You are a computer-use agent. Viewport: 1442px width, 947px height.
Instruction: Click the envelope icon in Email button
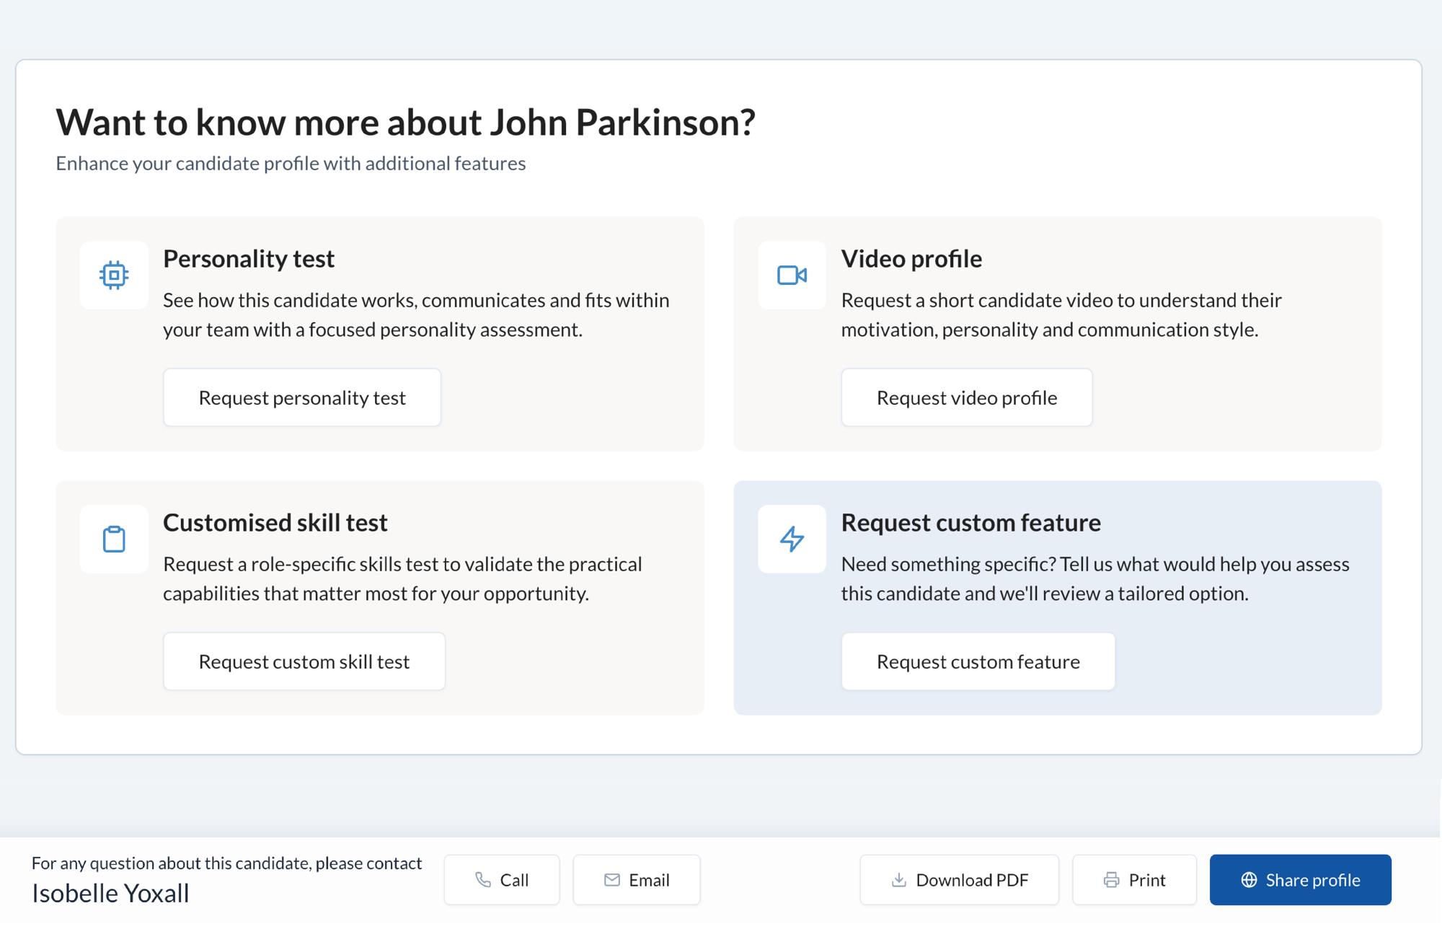click(612, 879)
